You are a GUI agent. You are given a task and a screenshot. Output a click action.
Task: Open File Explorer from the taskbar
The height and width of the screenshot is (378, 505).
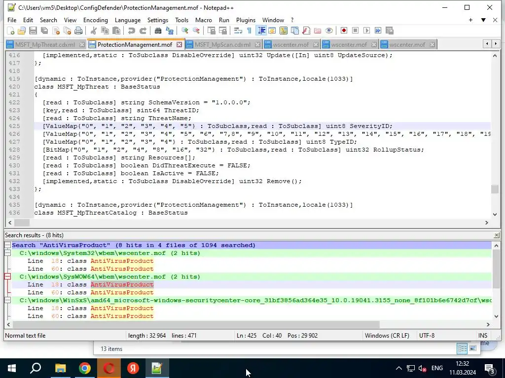coord(60,368)
